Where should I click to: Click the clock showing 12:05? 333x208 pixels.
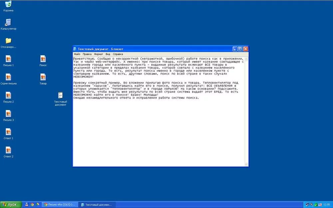point(327,205)
